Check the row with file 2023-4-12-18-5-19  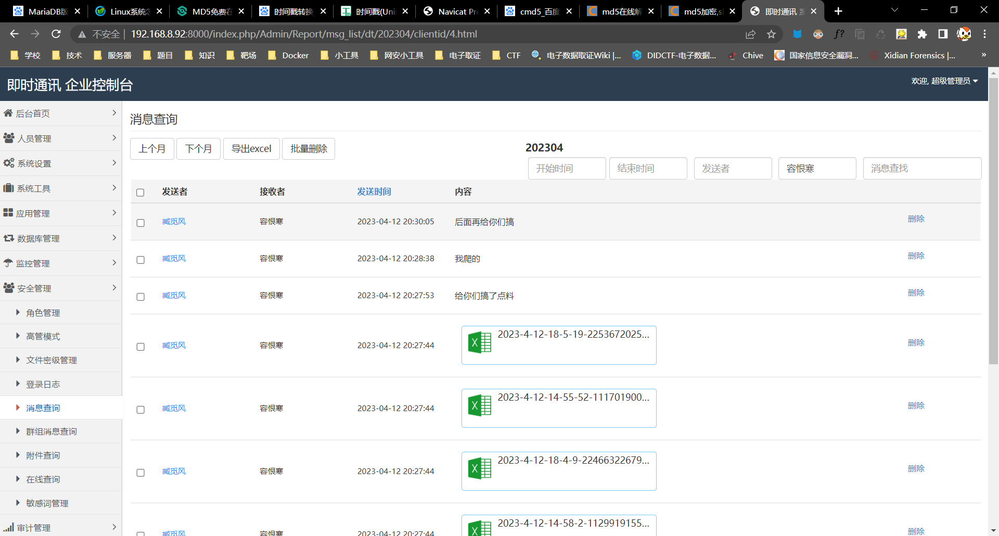(140, 347)
